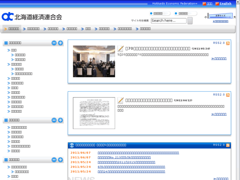Select the highlighted nav item with orange arrow
This screenshot has height=180, width=240.
12,29
